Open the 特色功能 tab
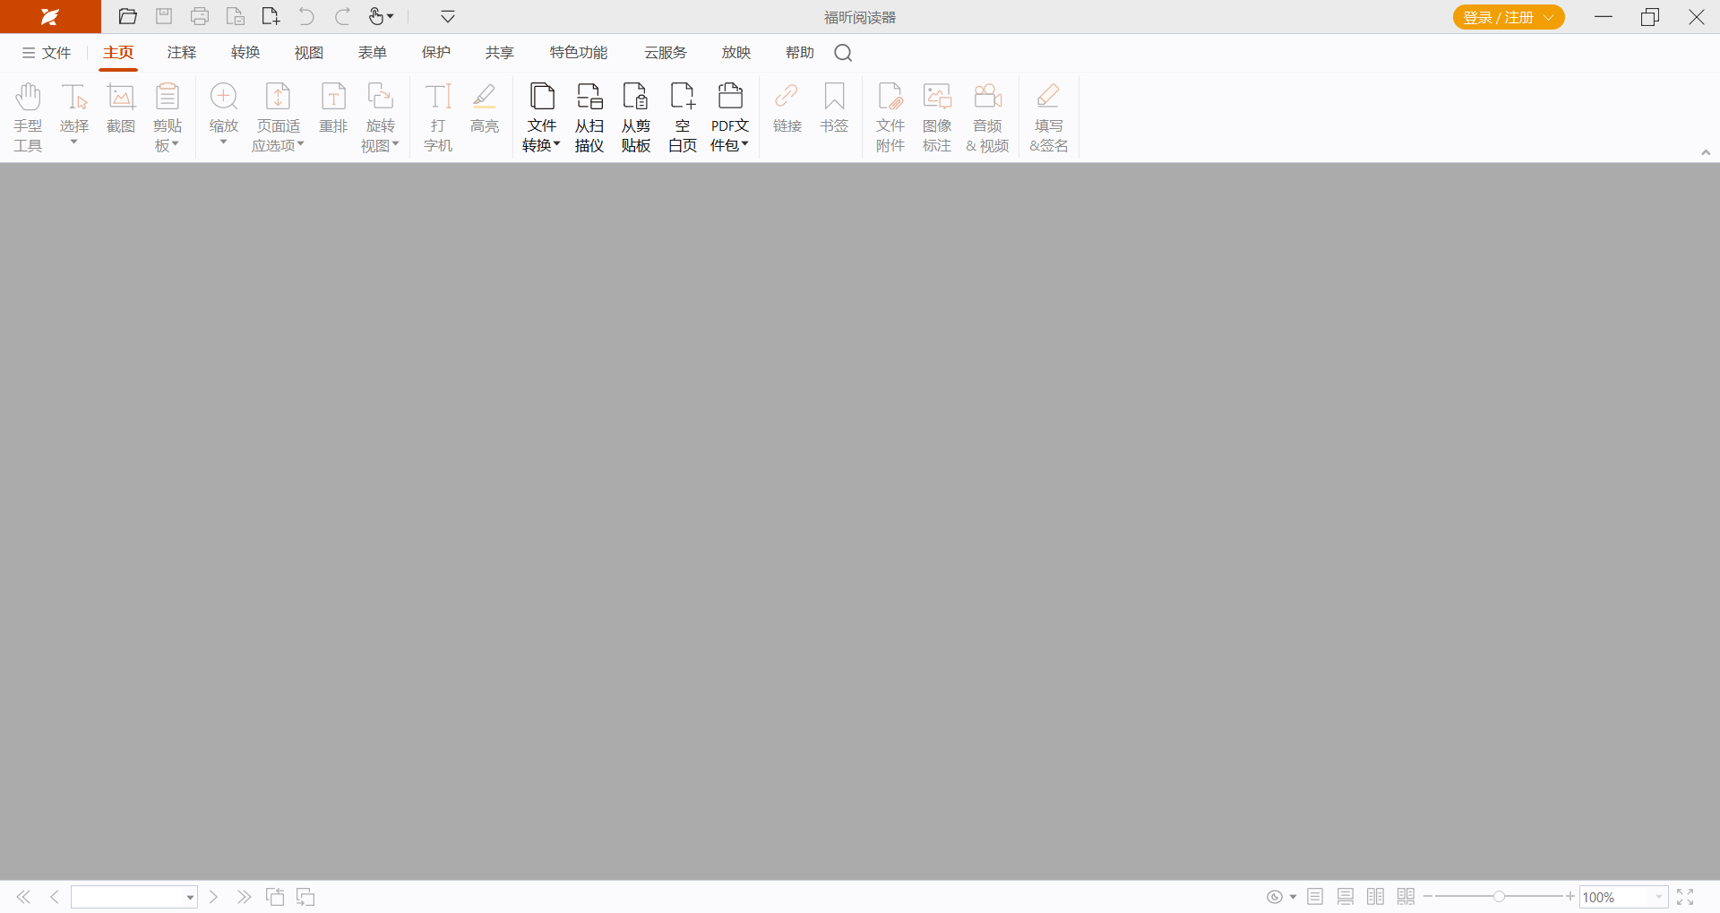 coord(579,53)
